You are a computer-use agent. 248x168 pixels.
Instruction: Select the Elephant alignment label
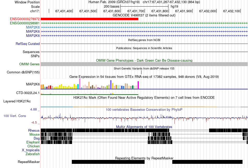tap(33, 142)
